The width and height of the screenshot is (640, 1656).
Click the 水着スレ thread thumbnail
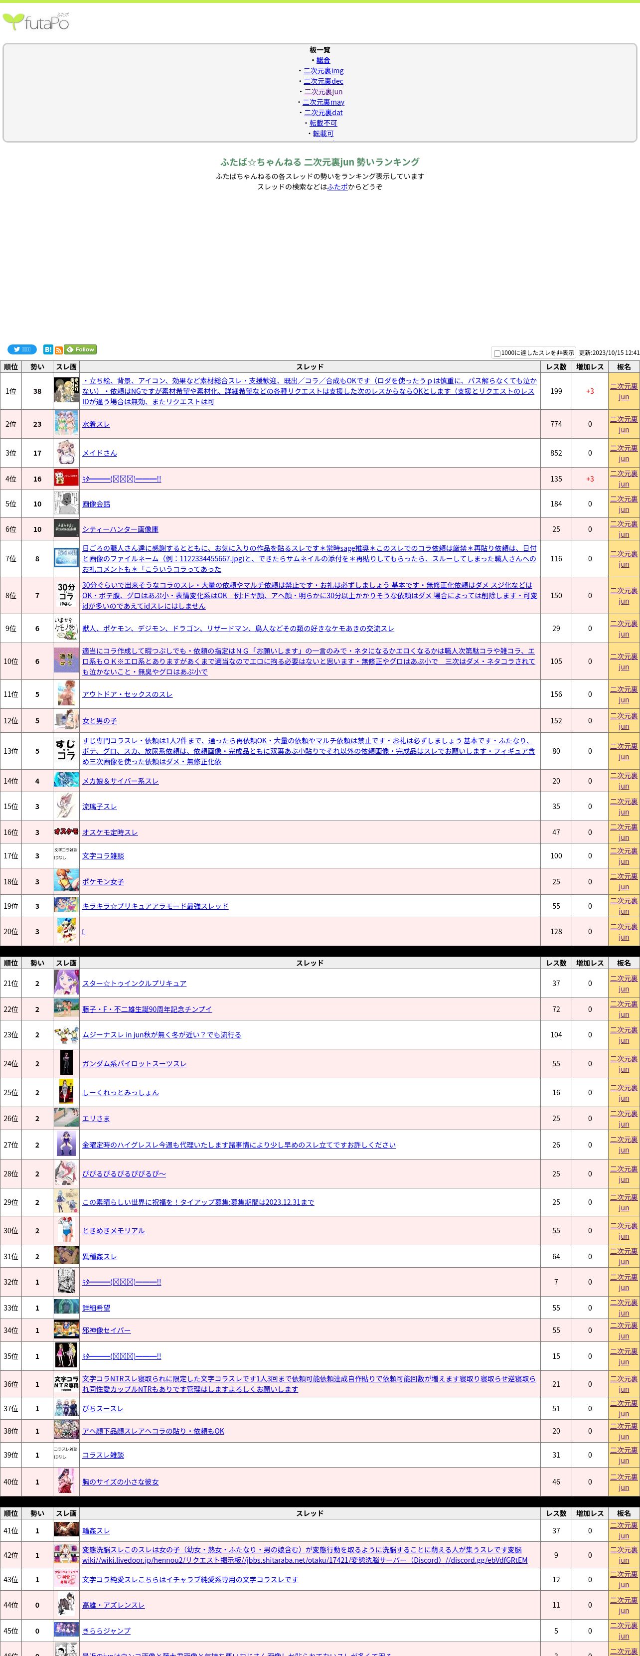(66, 424)
